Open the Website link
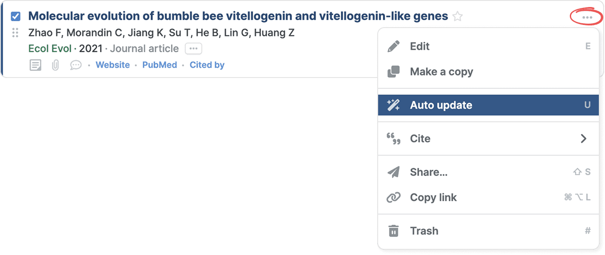Image resolution: width=605 pixels, height=255 pixels. (x=113, y=65)
